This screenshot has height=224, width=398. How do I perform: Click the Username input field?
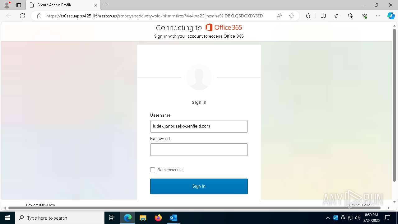tap(199, 126)
